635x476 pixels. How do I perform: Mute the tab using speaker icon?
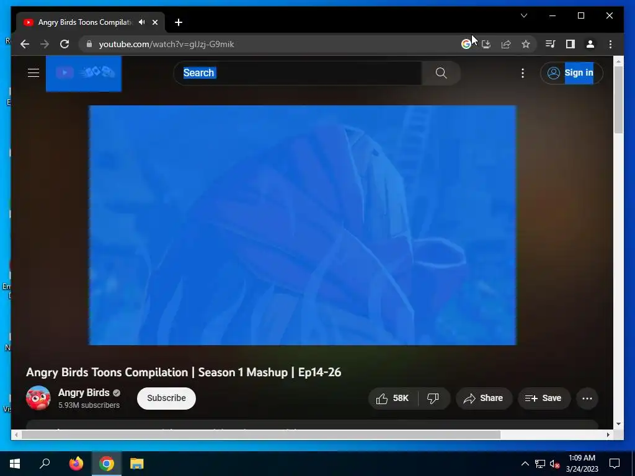(142, 22)
